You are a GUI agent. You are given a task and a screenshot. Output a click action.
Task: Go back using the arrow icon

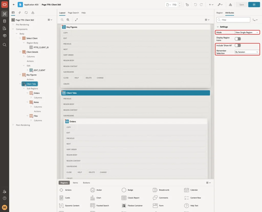[14, 5]
